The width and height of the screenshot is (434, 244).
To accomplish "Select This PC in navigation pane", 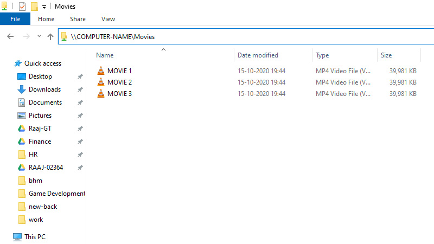I will pos(35,237).
